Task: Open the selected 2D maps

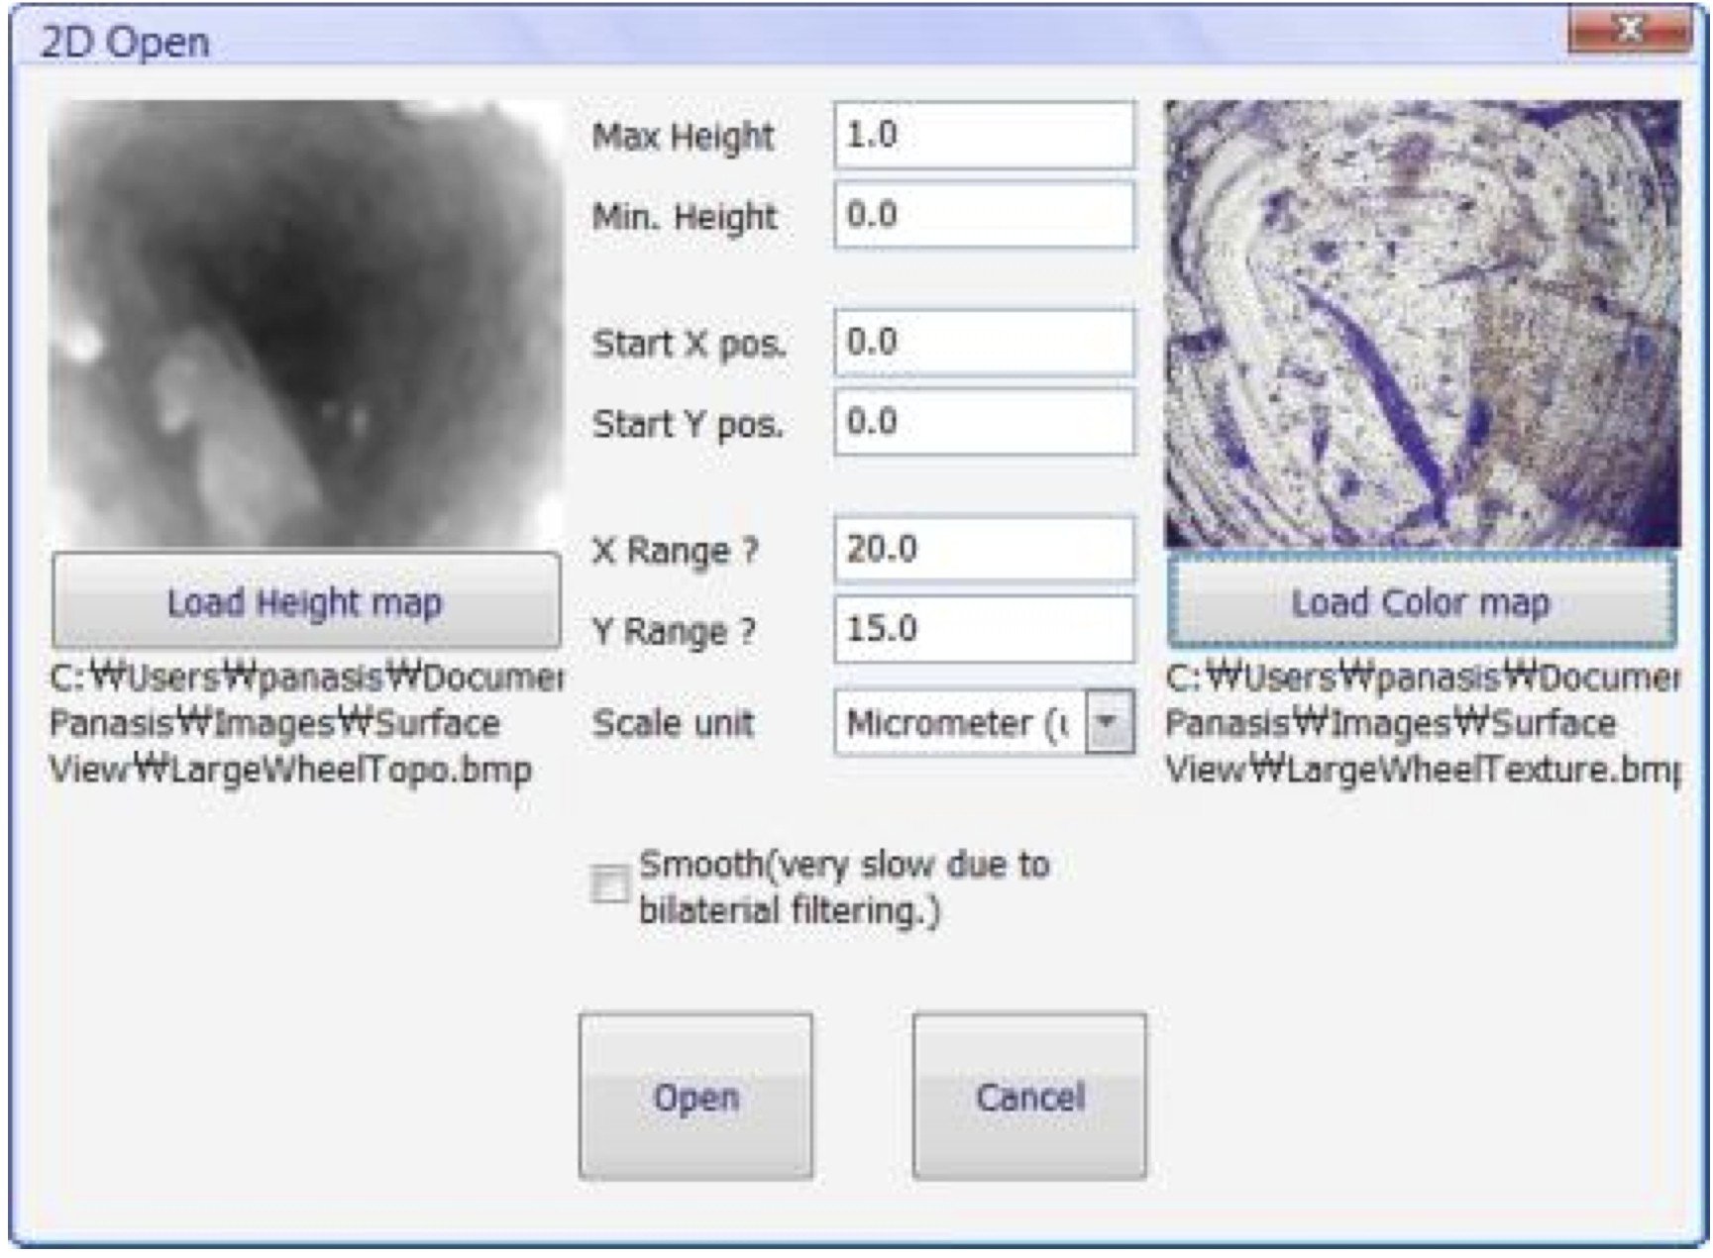Action: coord(696,1096)
